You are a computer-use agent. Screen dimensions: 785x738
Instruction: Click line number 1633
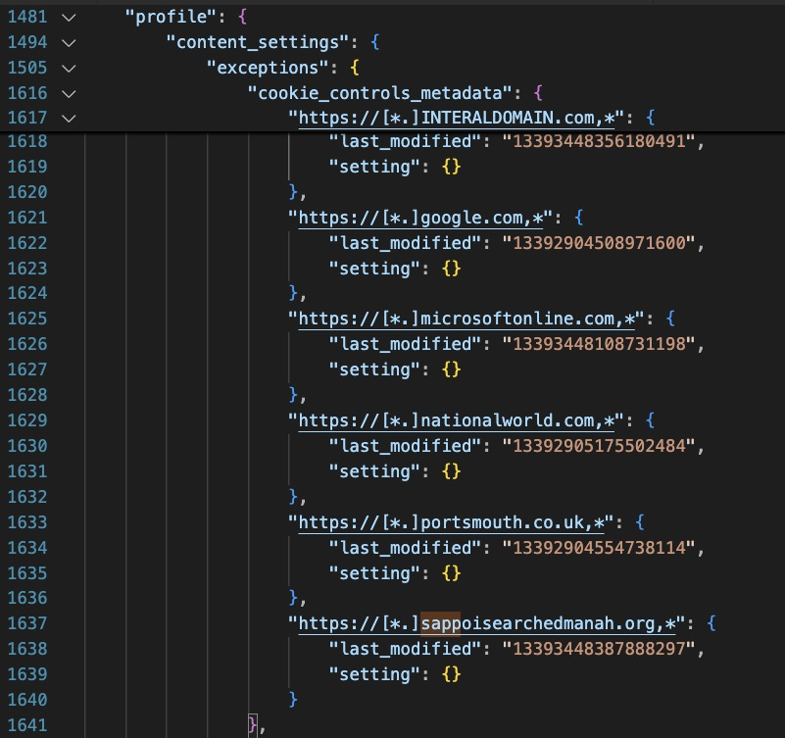point(27,522)
